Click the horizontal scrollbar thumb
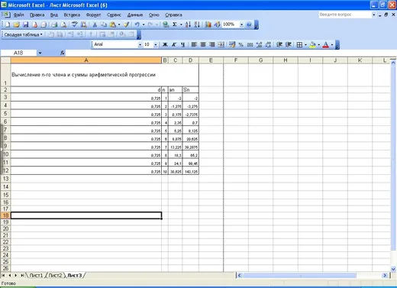Viewport: 397px width, 288px height. pyautogui.click(x=300, y=275)
